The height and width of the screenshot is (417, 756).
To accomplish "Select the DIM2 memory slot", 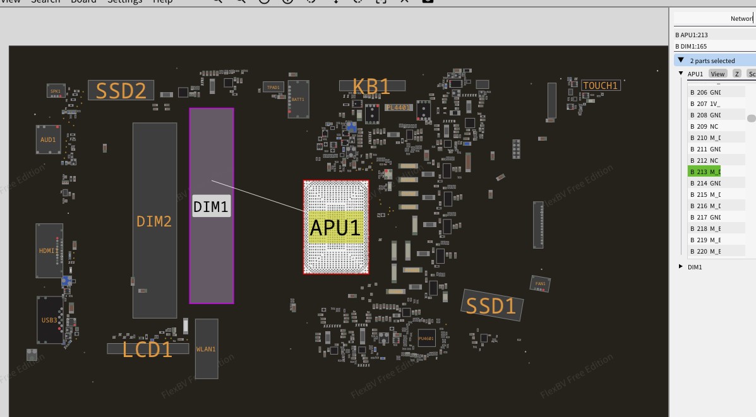I will click(x=155, y=221).
